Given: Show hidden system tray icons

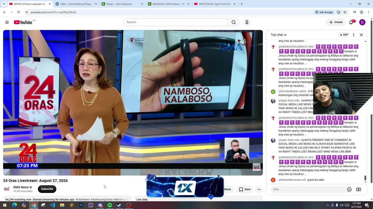Looking at the screenshot, I should pyautogui.click(x=328, y=205).
